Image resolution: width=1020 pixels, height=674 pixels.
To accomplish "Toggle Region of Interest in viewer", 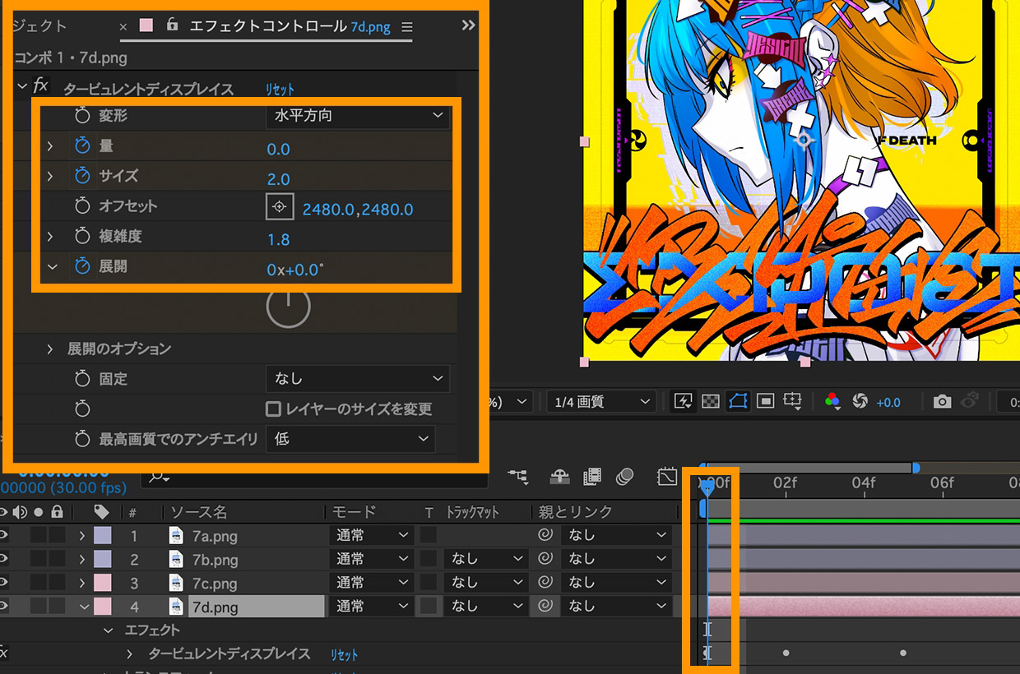I will coord(766,401).
